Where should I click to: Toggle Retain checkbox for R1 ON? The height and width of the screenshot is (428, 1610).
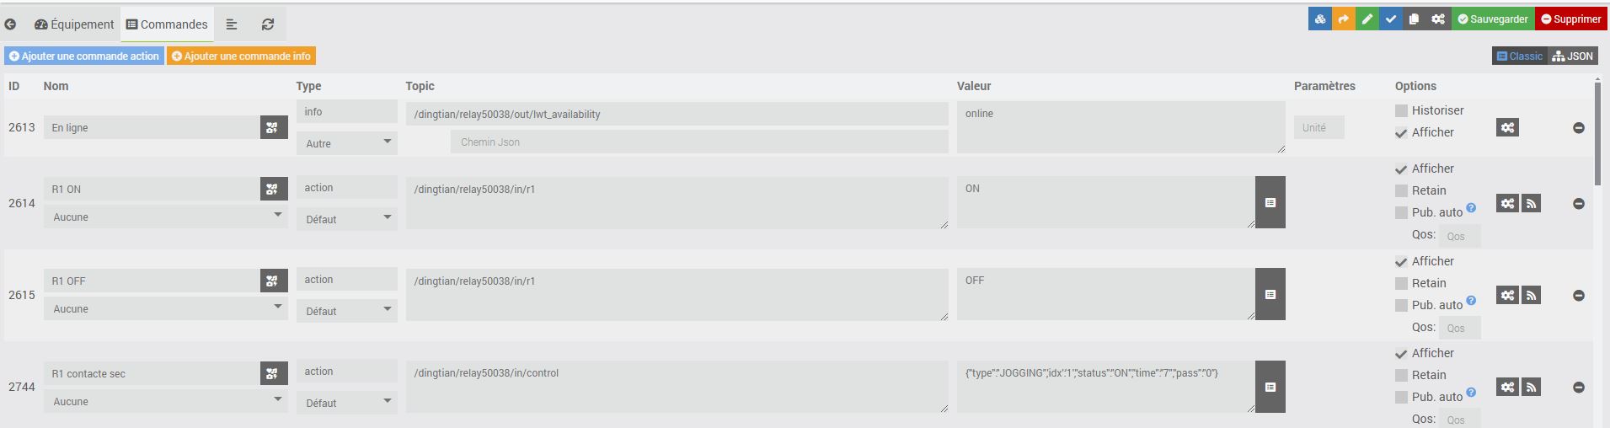(x=1401, y=190)
